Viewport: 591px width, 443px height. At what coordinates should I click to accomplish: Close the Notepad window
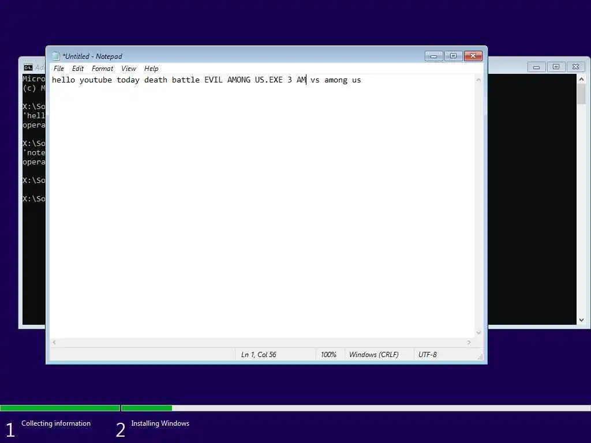(473, 56)
